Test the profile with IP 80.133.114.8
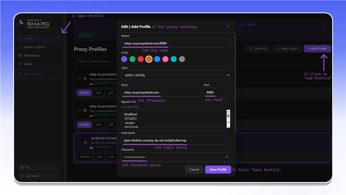The image size is (346, 195). click(99, 125)
